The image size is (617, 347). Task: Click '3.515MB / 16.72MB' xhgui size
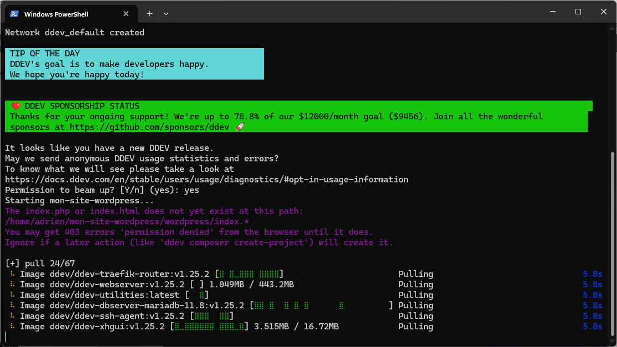click(296, 327)
